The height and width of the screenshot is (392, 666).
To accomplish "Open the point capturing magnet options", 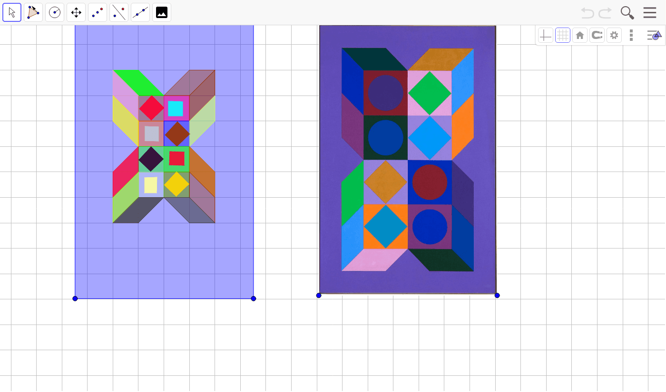I will (x=597, y=35).
